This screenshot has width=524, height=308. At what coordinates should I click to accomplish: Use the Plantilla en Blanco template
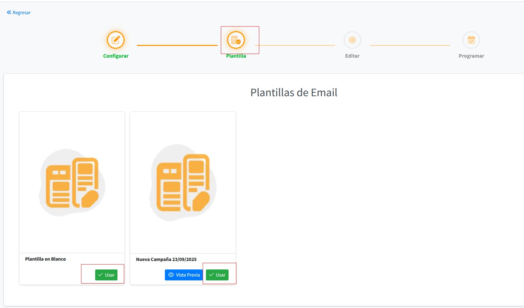pos(106,275)
